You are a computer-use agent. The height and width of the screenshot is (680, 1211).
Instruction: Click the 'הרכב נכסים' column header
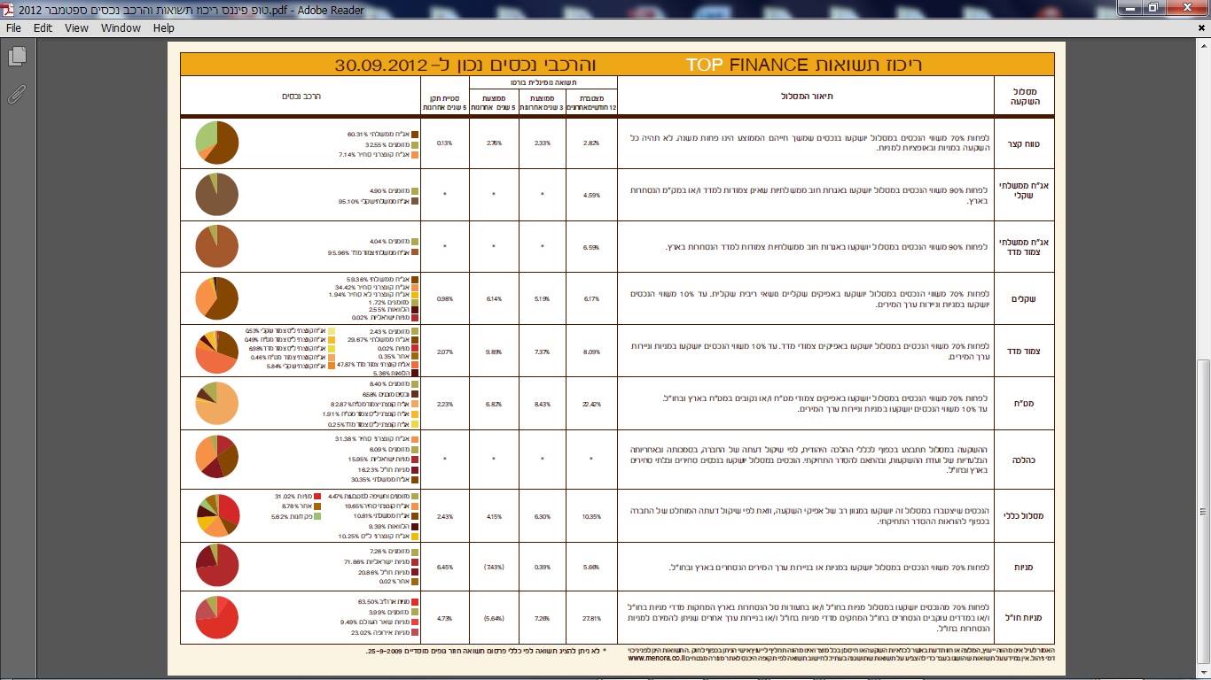(x=301, y=95)
